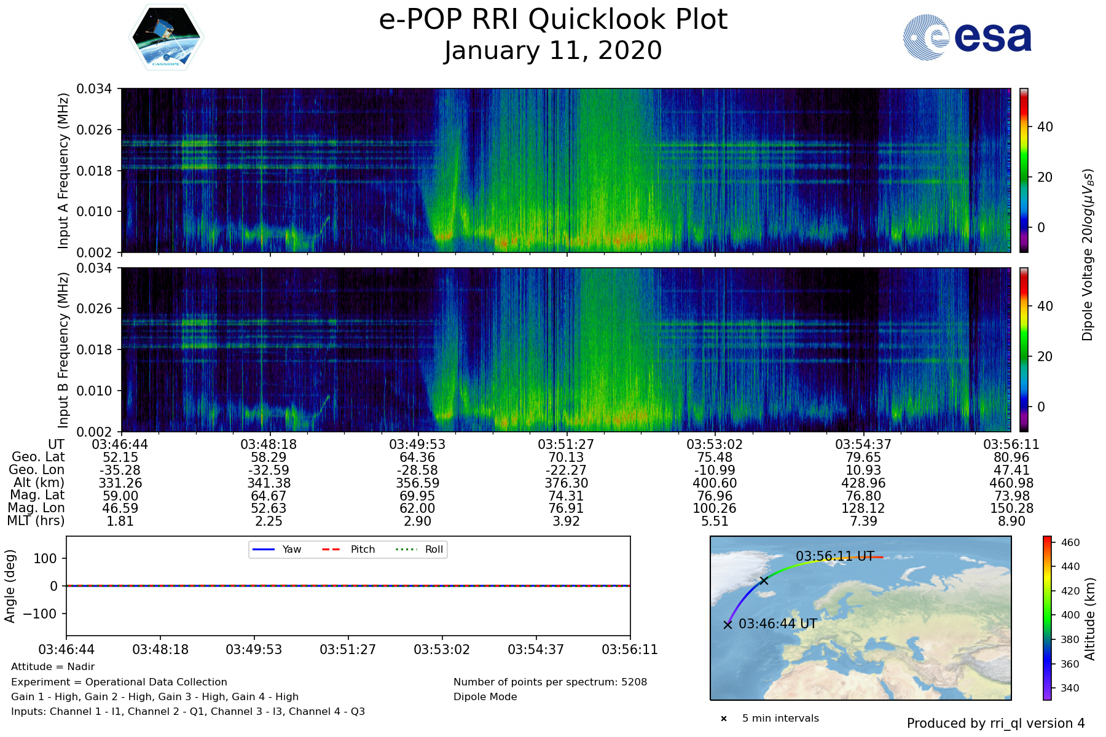Click the Attitude = Nadir text
1106x737 pixels.
tap(53, 666)
